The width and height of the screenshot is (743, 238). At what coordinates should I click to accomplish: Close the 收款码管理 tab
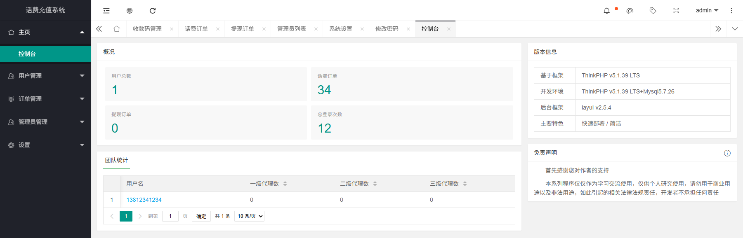(x=172, y=29)
